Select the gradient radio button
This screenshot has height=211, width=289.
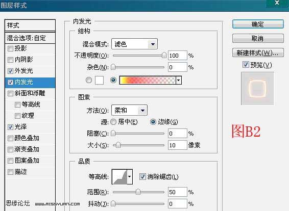click(113, 80)
